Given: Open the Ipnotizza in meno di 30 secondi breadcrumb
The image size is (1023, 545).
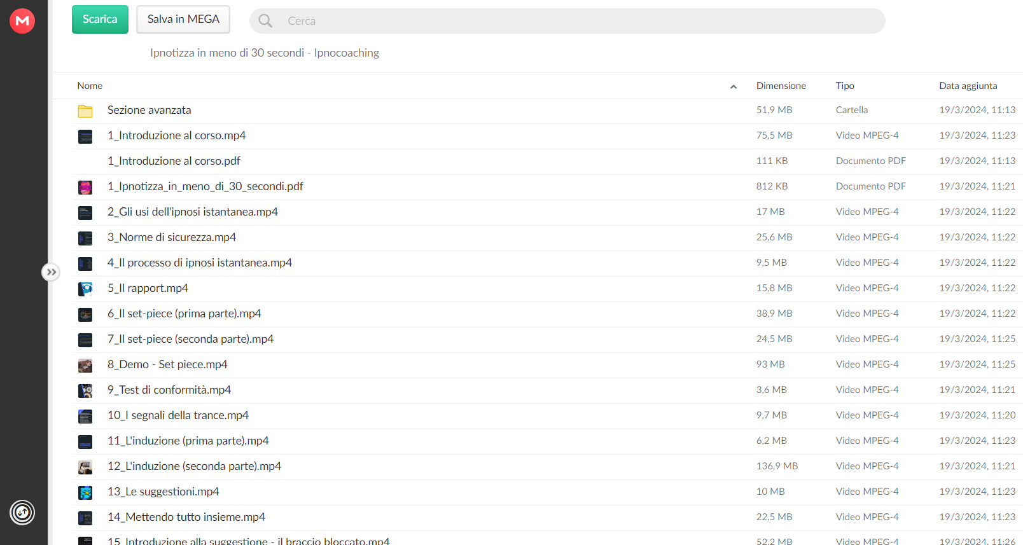Looking at the screenshot, I should tap(265, 53).
